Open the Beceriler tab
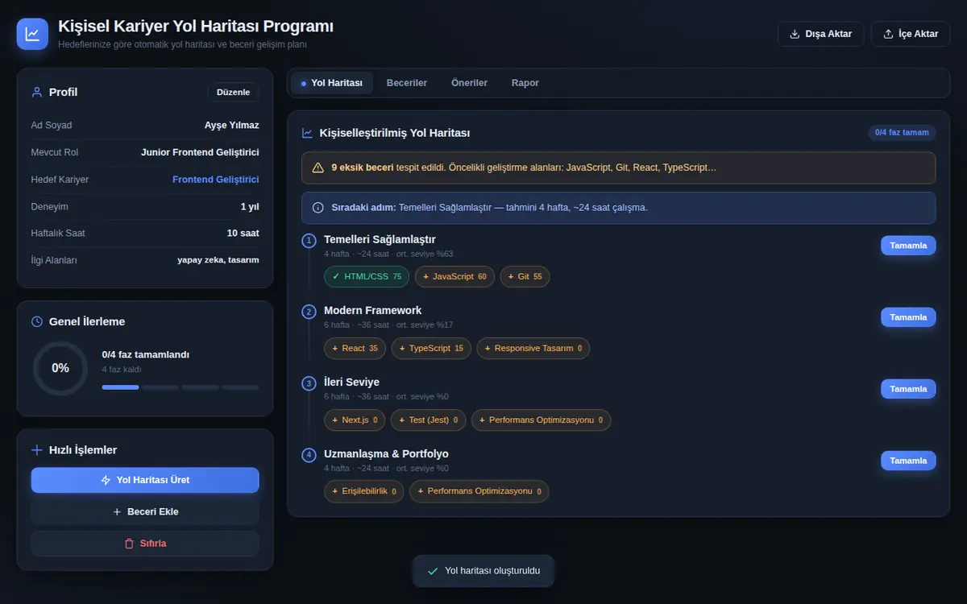The height and width of the screenshot is (604, 967). pos(407,83)
